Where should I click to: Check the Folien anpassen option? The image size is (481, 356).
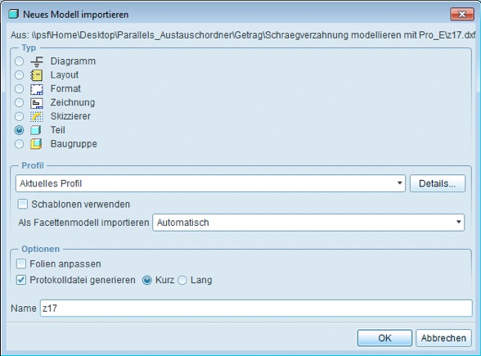[x=21, y=264]
